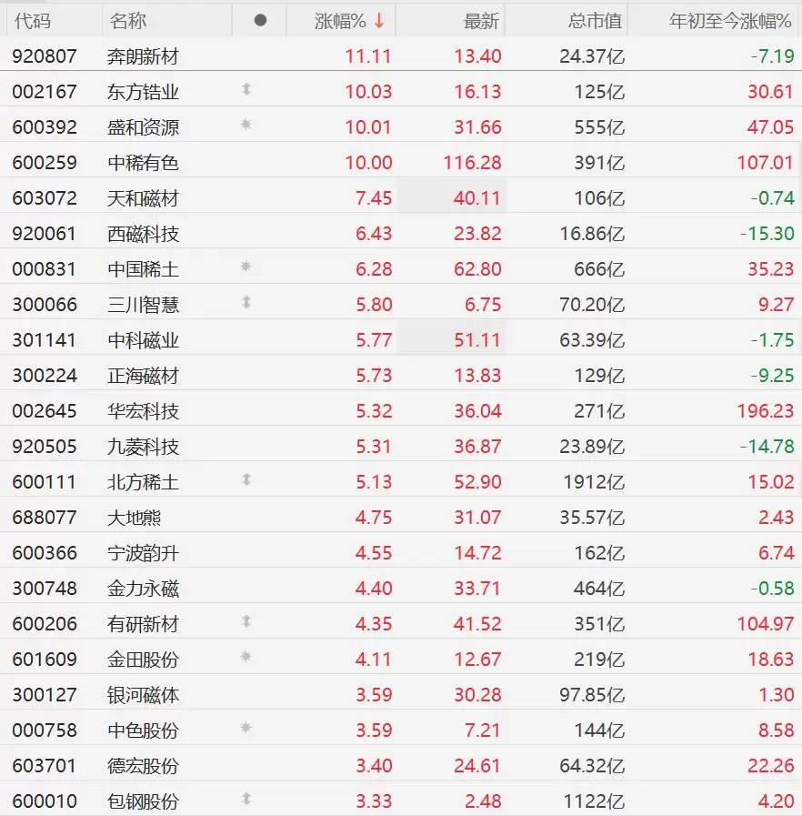The width and height of the screenshot is (802, 816).
Task: Select 银河磁体 stock name
Action: (143, 695)
